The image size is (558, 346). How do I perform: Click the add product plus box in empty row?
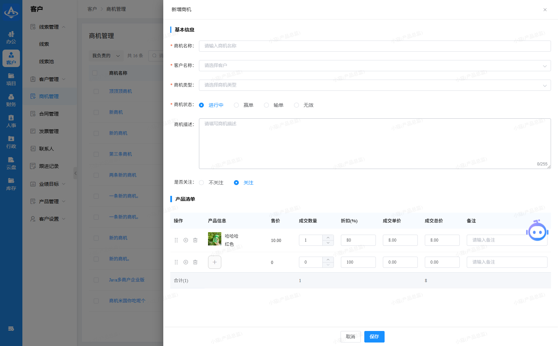(214, 262)
